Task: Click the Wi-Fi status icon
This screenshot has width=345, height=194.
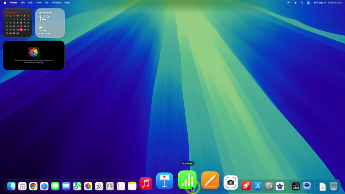Action: coord(295,3)
